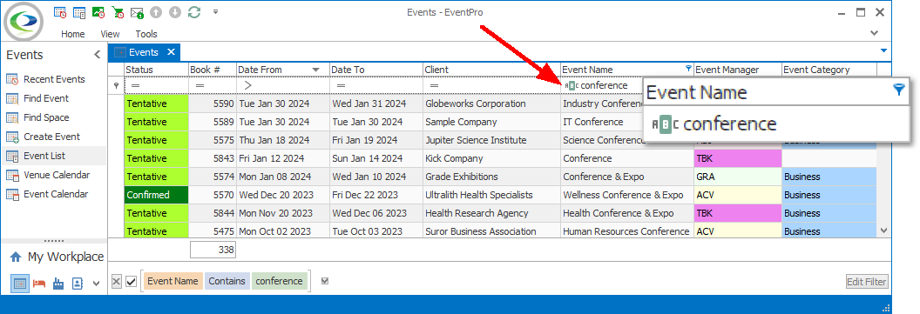
Task: Open Event List in the sidebar
Action: click(x=53, y=156)
